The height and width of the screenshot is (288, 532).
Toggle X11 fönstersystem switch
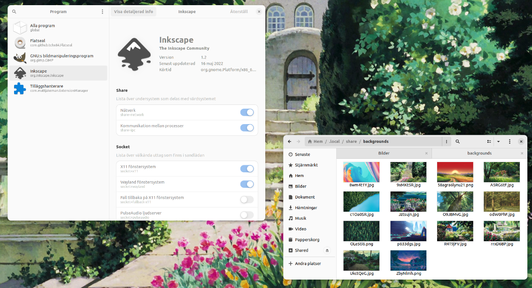[x=247, y=169]
